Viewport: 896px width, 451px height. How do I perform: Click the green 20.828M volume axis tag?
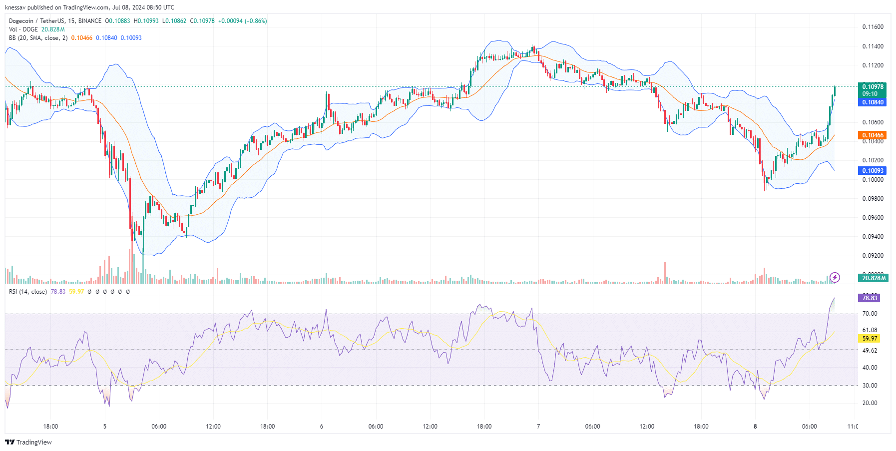(873, 278)
